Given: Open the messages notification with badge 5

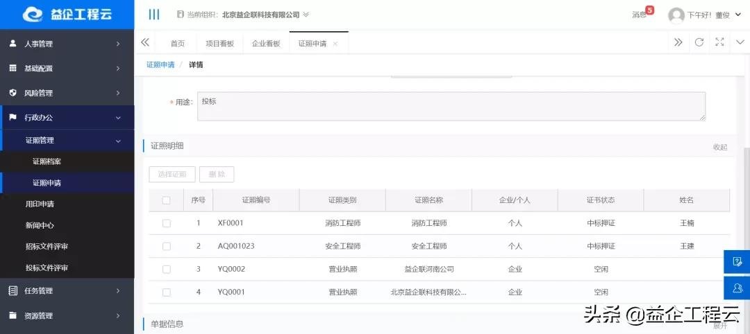Looking at the screenshot, I should 642,13.
